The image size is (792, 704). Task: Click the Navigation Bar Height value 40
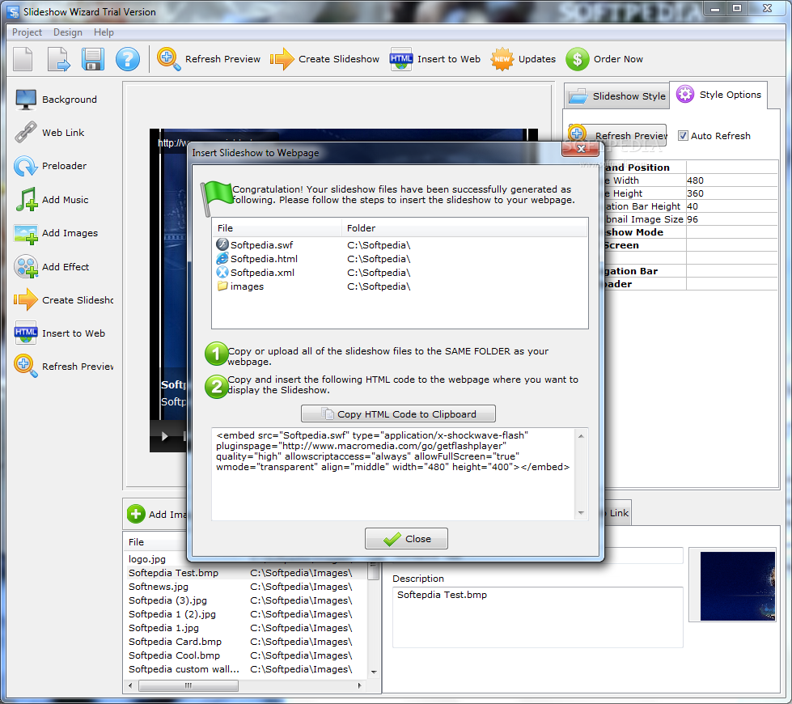click(x=731, y=206)
